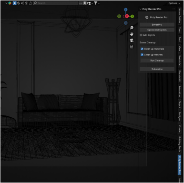Click the bookmark icon in the header
The width and height of the screenshot is (184, 183).
[x=85, y=3]
